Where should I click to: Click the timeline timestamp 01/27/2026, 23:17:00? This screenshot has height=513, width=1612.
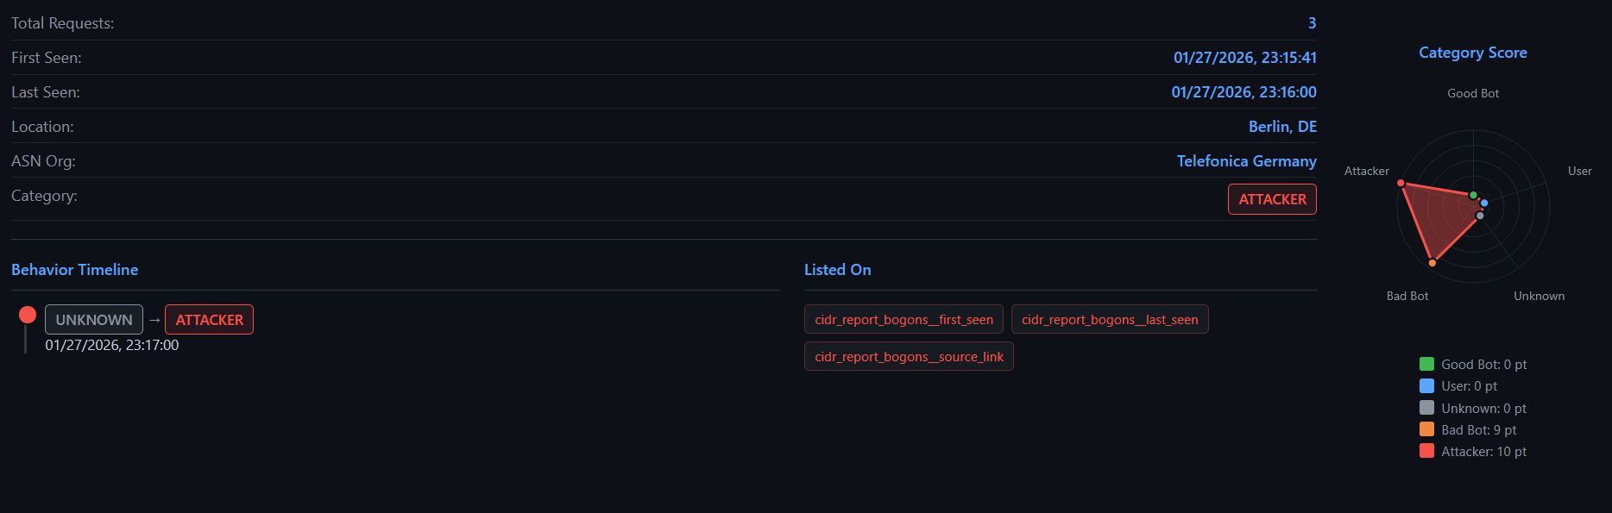pyautogui.click(x=112, y=345)
